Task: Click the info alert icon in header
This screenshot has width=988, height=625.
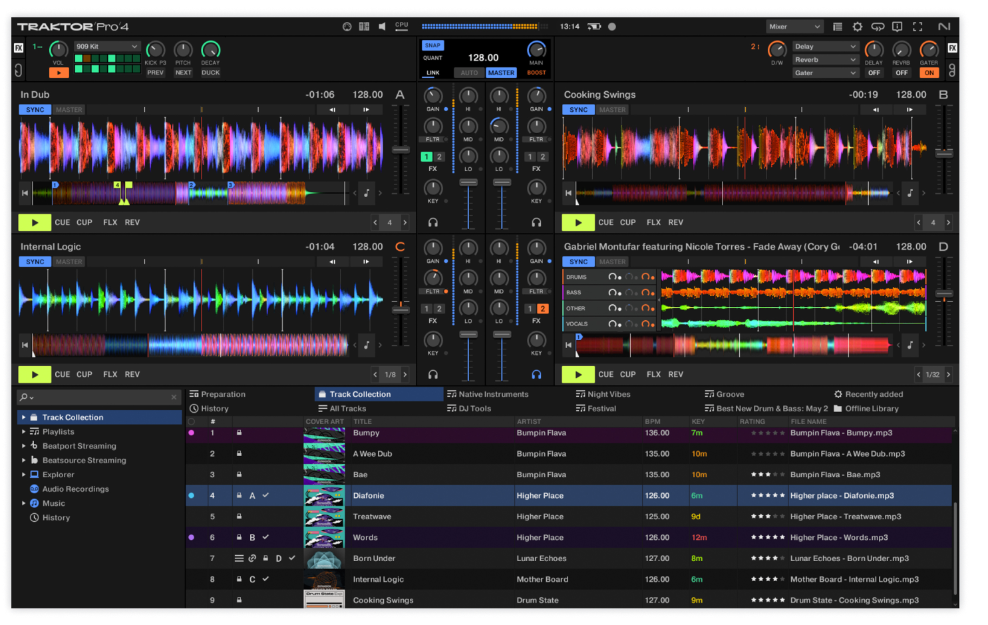Action: click(897, 27)
